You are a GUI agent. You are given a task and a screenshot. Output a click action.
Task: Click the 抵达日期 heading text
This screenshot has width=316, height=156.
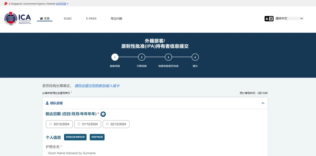[x=71, y=114]
